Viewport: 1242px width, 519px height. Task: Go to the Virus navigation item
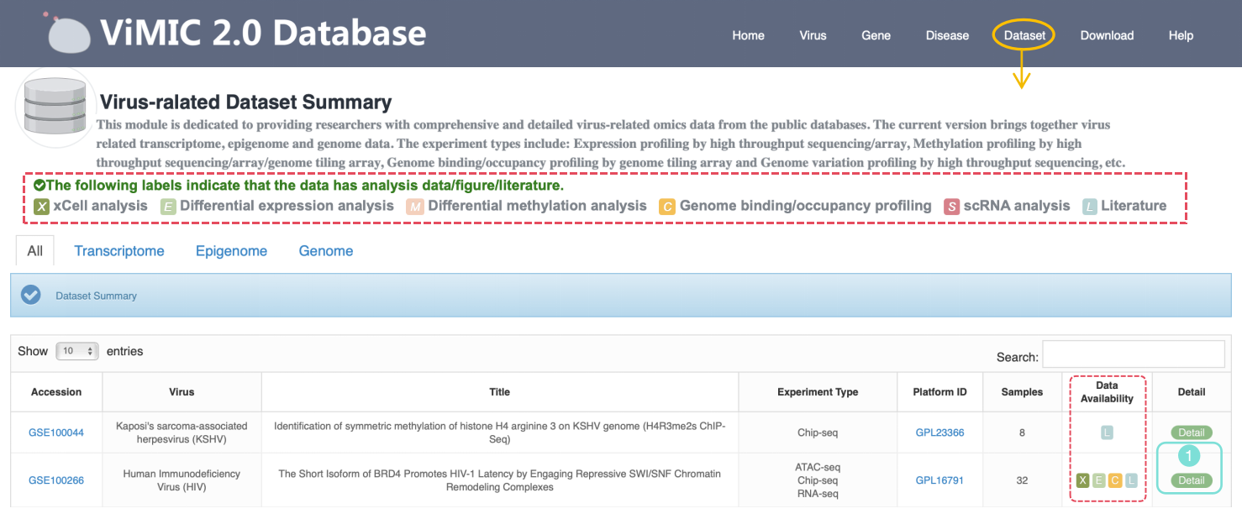click(813, 35)
